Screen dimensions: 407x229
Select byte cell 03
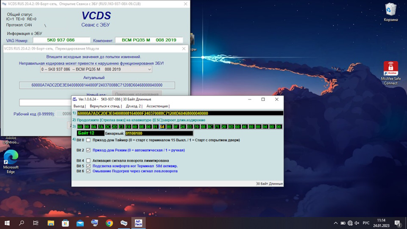[190, 127]
